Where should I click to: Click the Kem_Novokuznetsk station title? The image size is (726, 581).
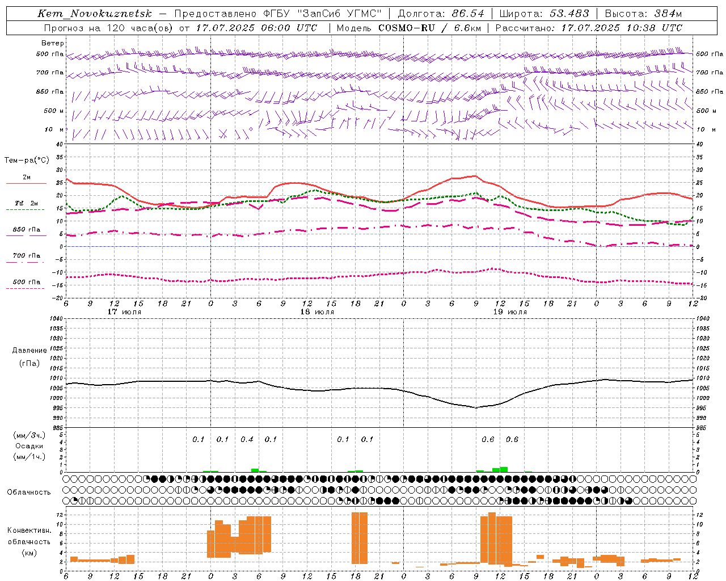click(x=95, y=14)
